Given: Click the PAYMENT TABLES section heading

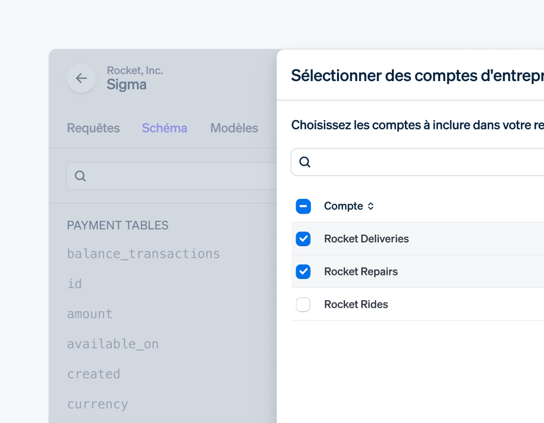Looking at the screenshot, I should point(117,226).
